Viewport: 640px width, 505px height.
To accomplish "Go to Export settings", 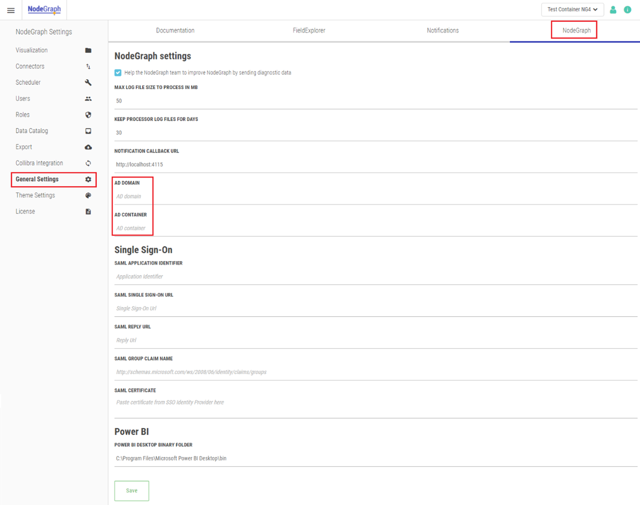I will 24,147.
